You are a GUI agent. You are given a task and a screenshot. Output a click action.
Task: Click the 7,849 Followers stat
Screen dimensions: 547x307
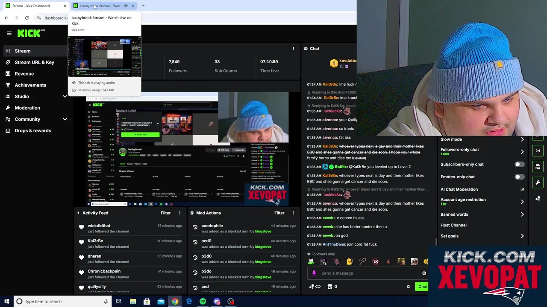click(178, 66)
